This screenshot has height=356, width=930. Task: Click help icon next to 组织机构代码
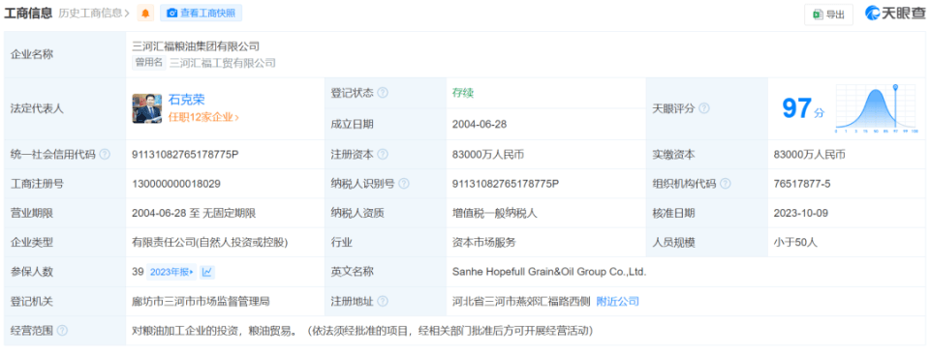[726, 184]
